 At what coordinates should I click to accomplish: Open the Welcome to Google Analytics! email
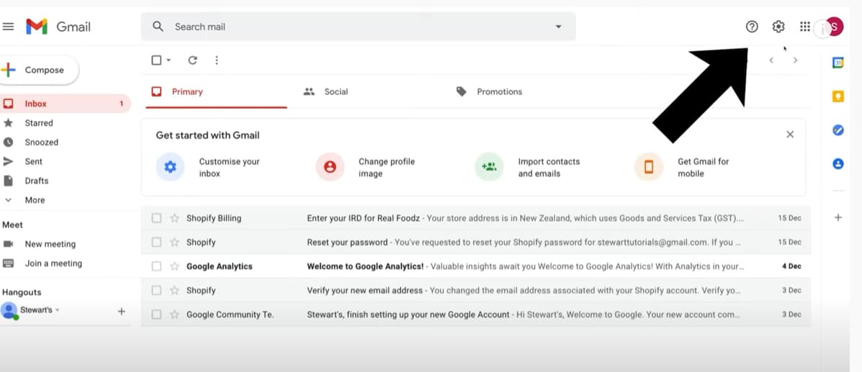pos(475,266)
